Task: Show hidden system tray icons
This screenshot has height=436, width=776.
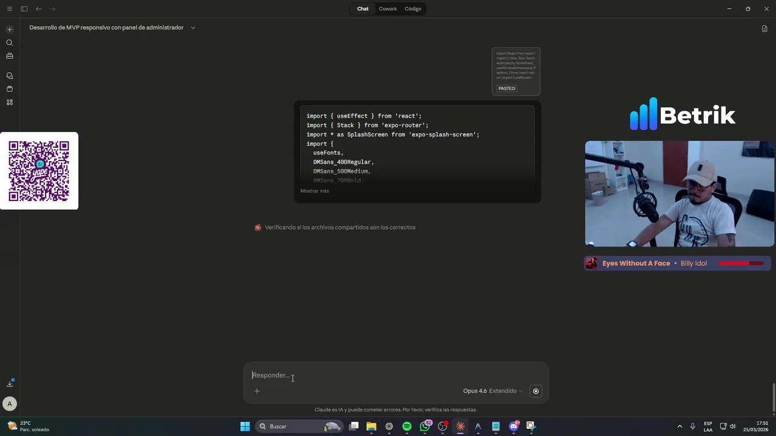Action: tap(680, 426)
